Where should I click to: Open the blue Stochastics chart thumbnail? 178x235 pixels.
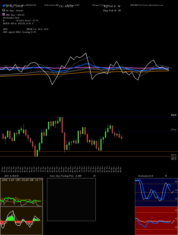coord(156,192)
